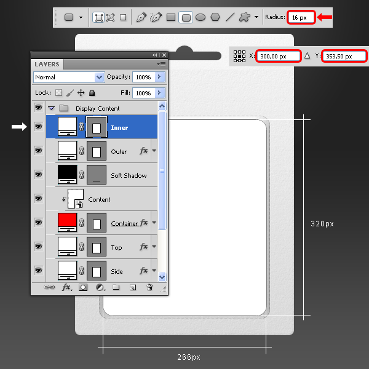369x369 pixels.
Task: Open the Opacity slider arrow
Action: [x=160, y=77]
